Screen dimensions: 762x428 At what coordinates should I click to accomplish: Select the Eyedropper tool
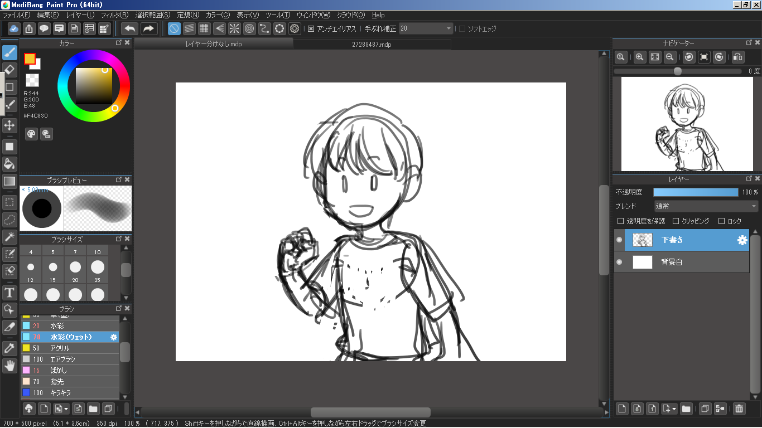coord(9,348)
